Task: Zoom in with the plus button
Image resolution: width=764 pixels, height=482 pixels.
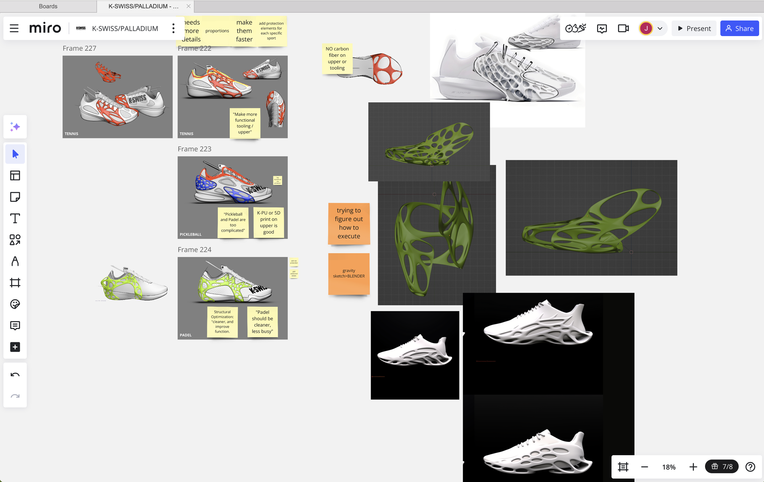Action: coord(693,467)
